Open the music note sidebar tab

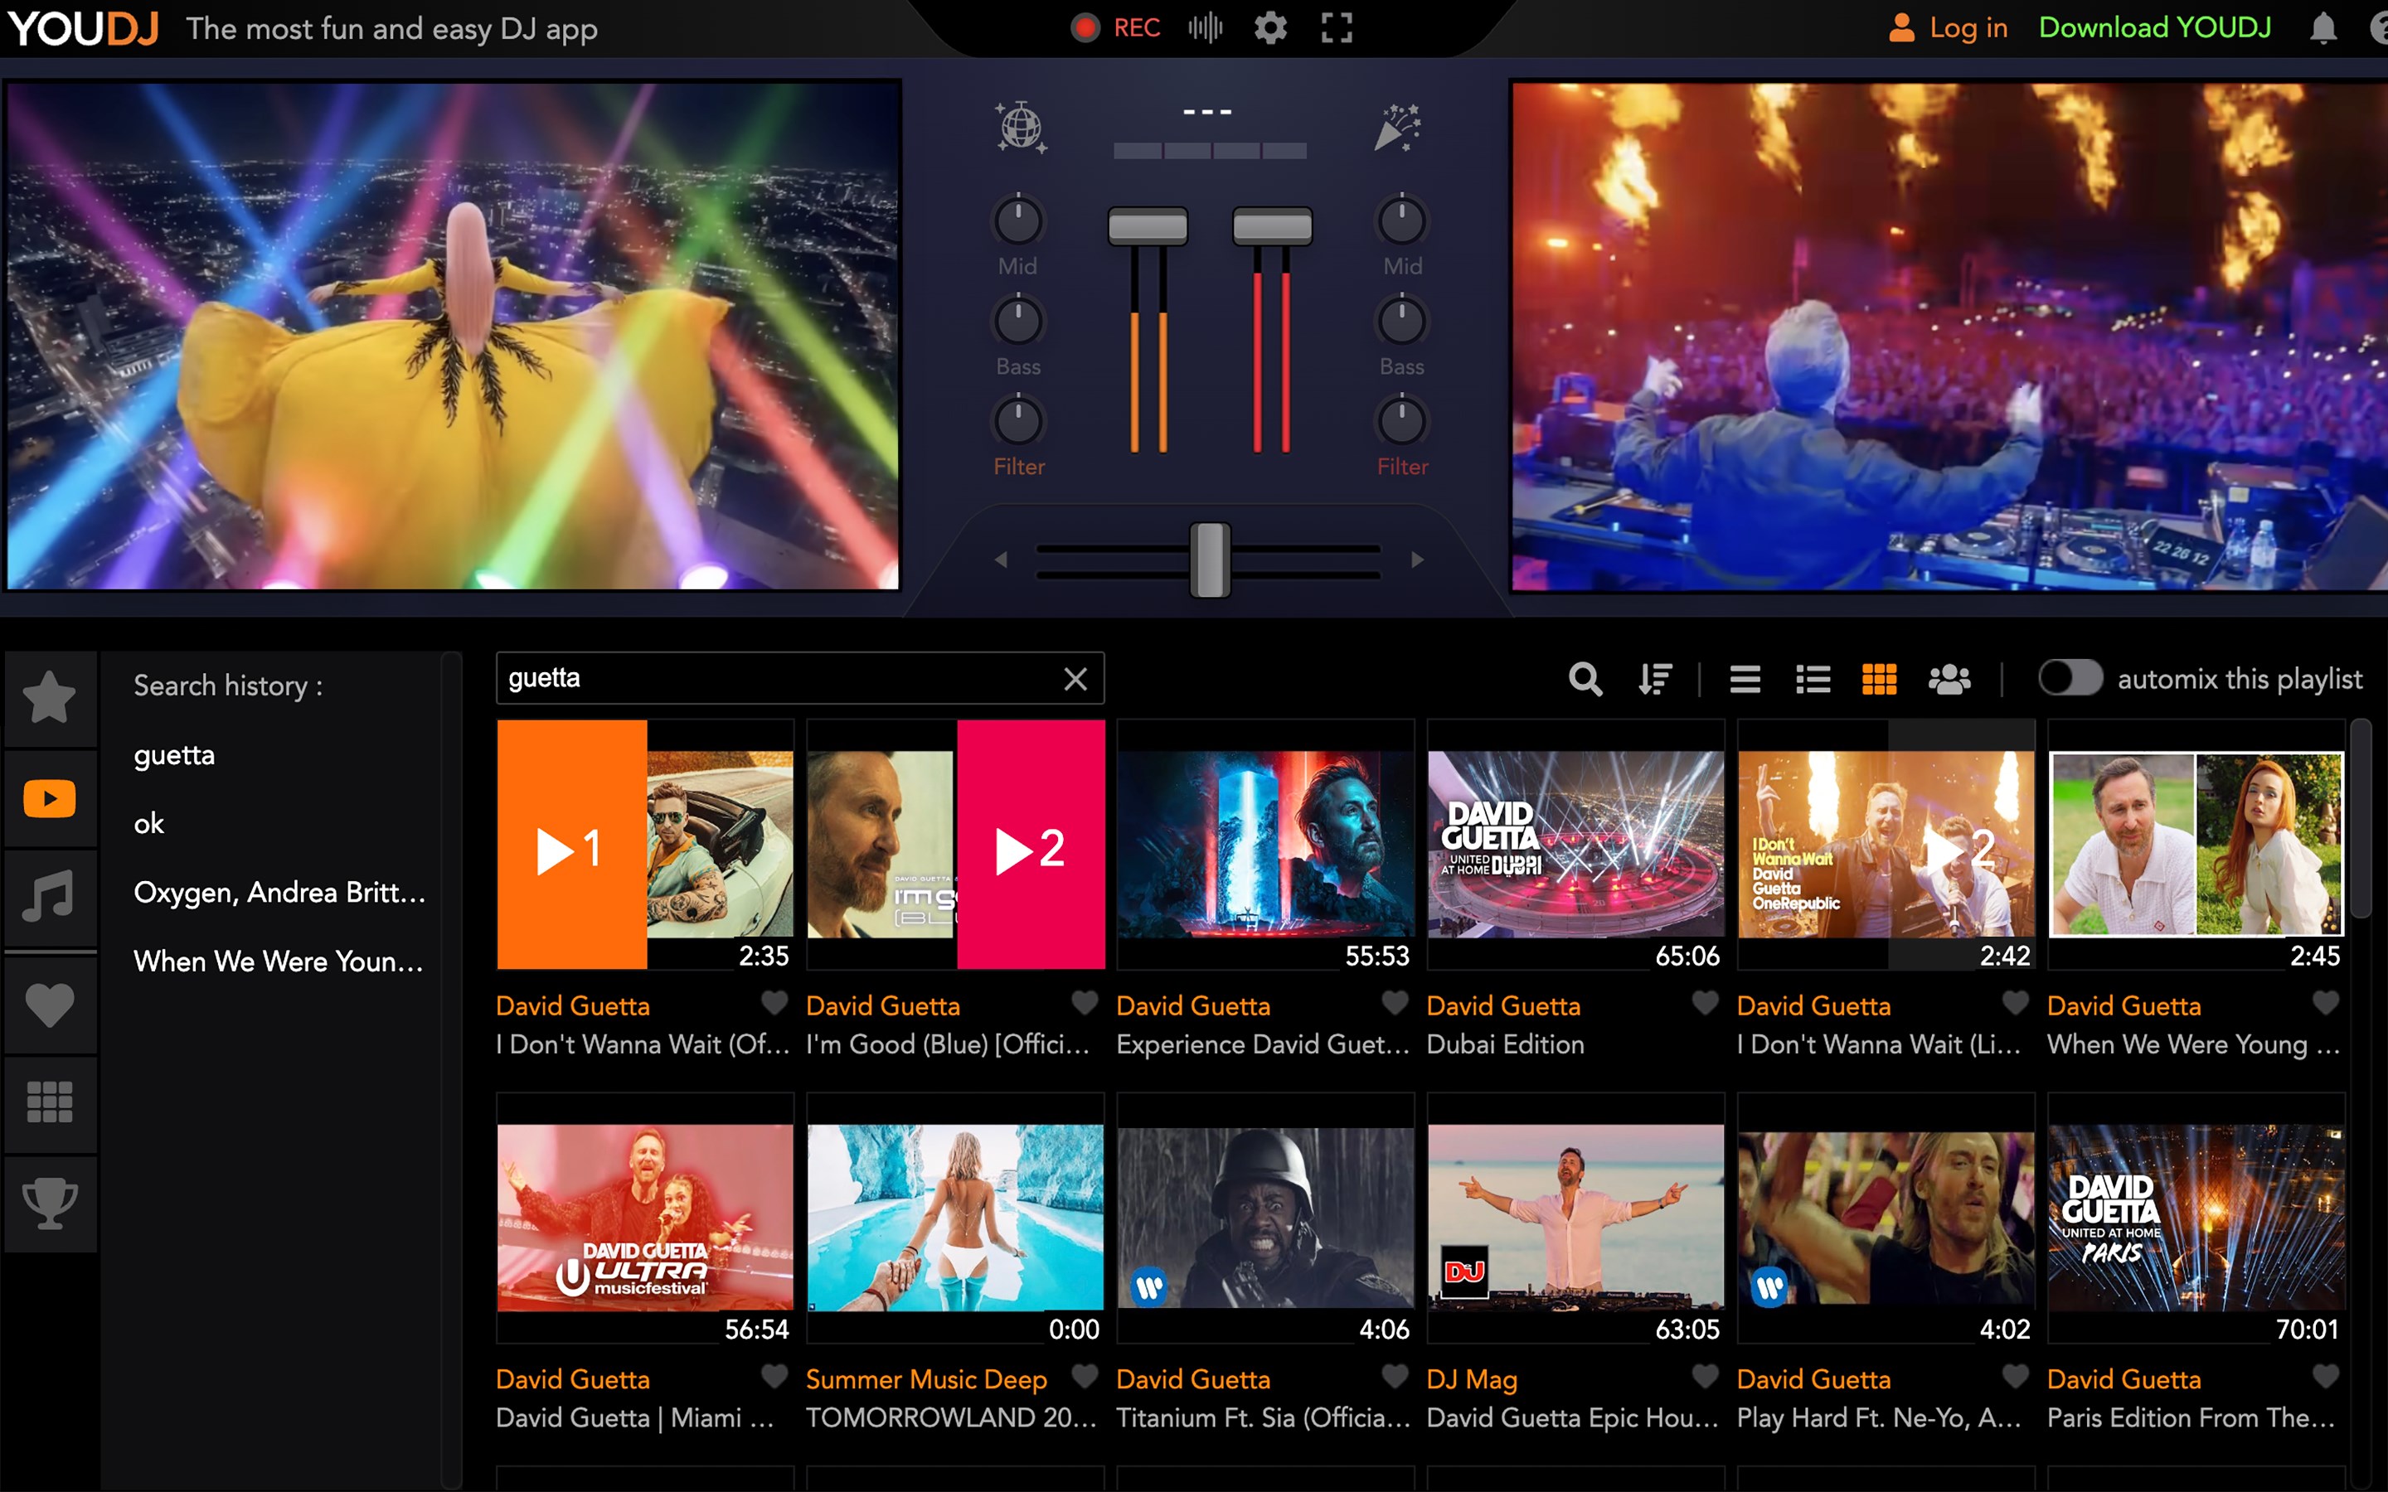click(x=50, y=898)
